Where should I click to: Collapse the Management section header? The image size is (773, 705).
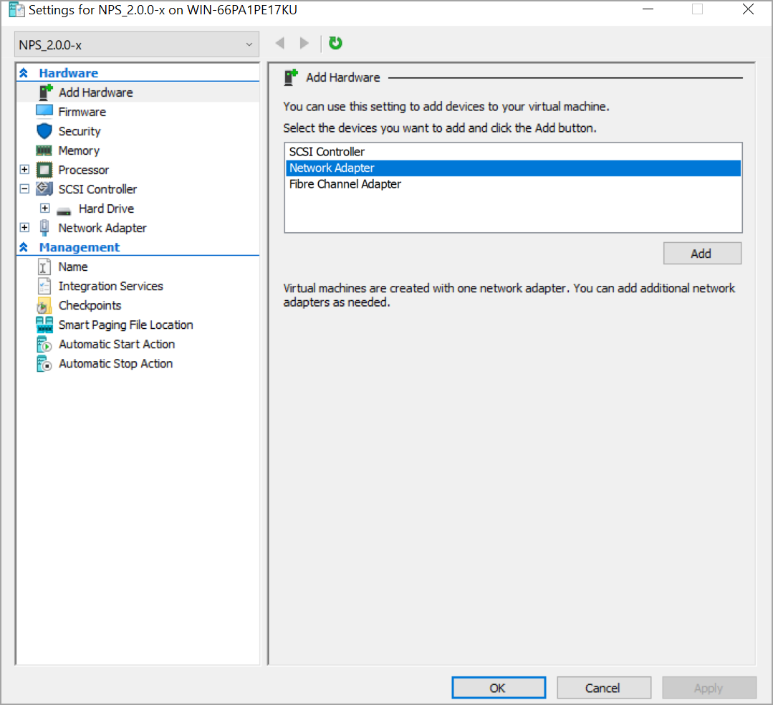click(x=24, y=247)
